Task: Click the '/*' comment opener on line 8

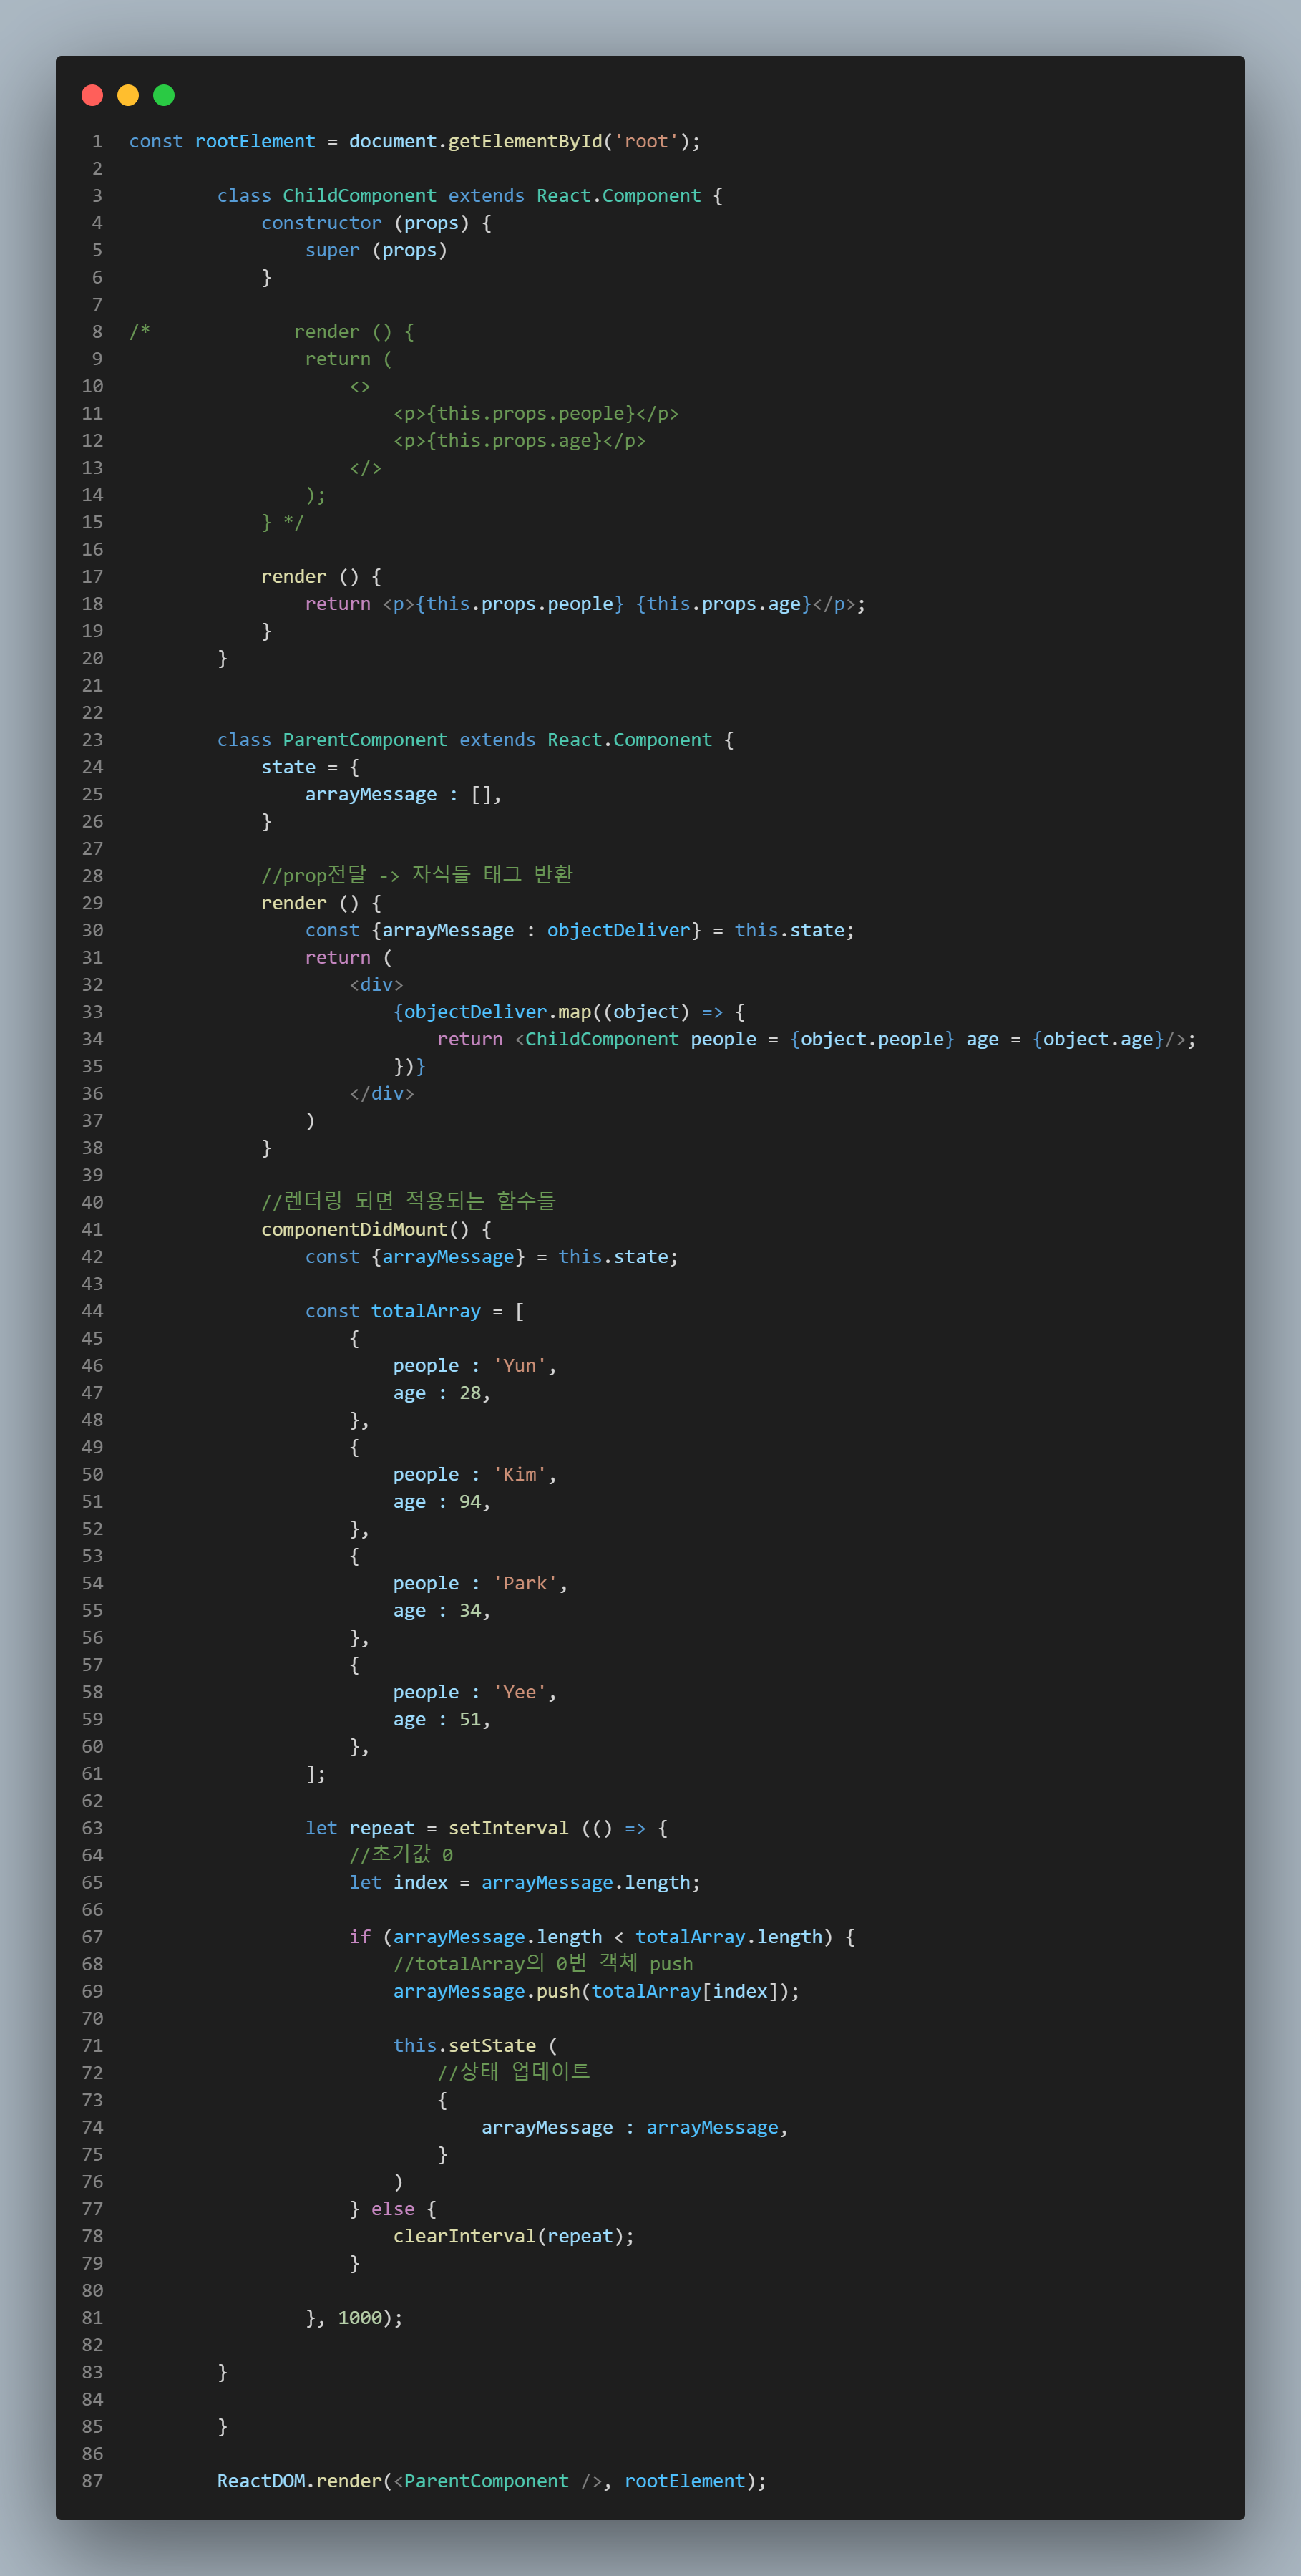Action: click(x=140, y=332)
